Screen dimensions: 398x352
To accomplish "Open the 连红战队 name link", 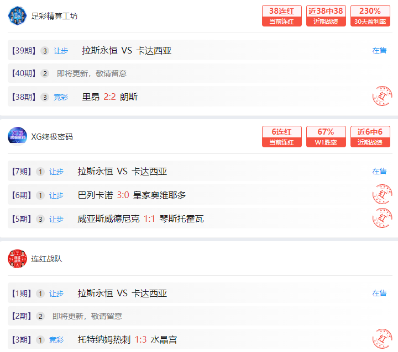I will (46, 259).
